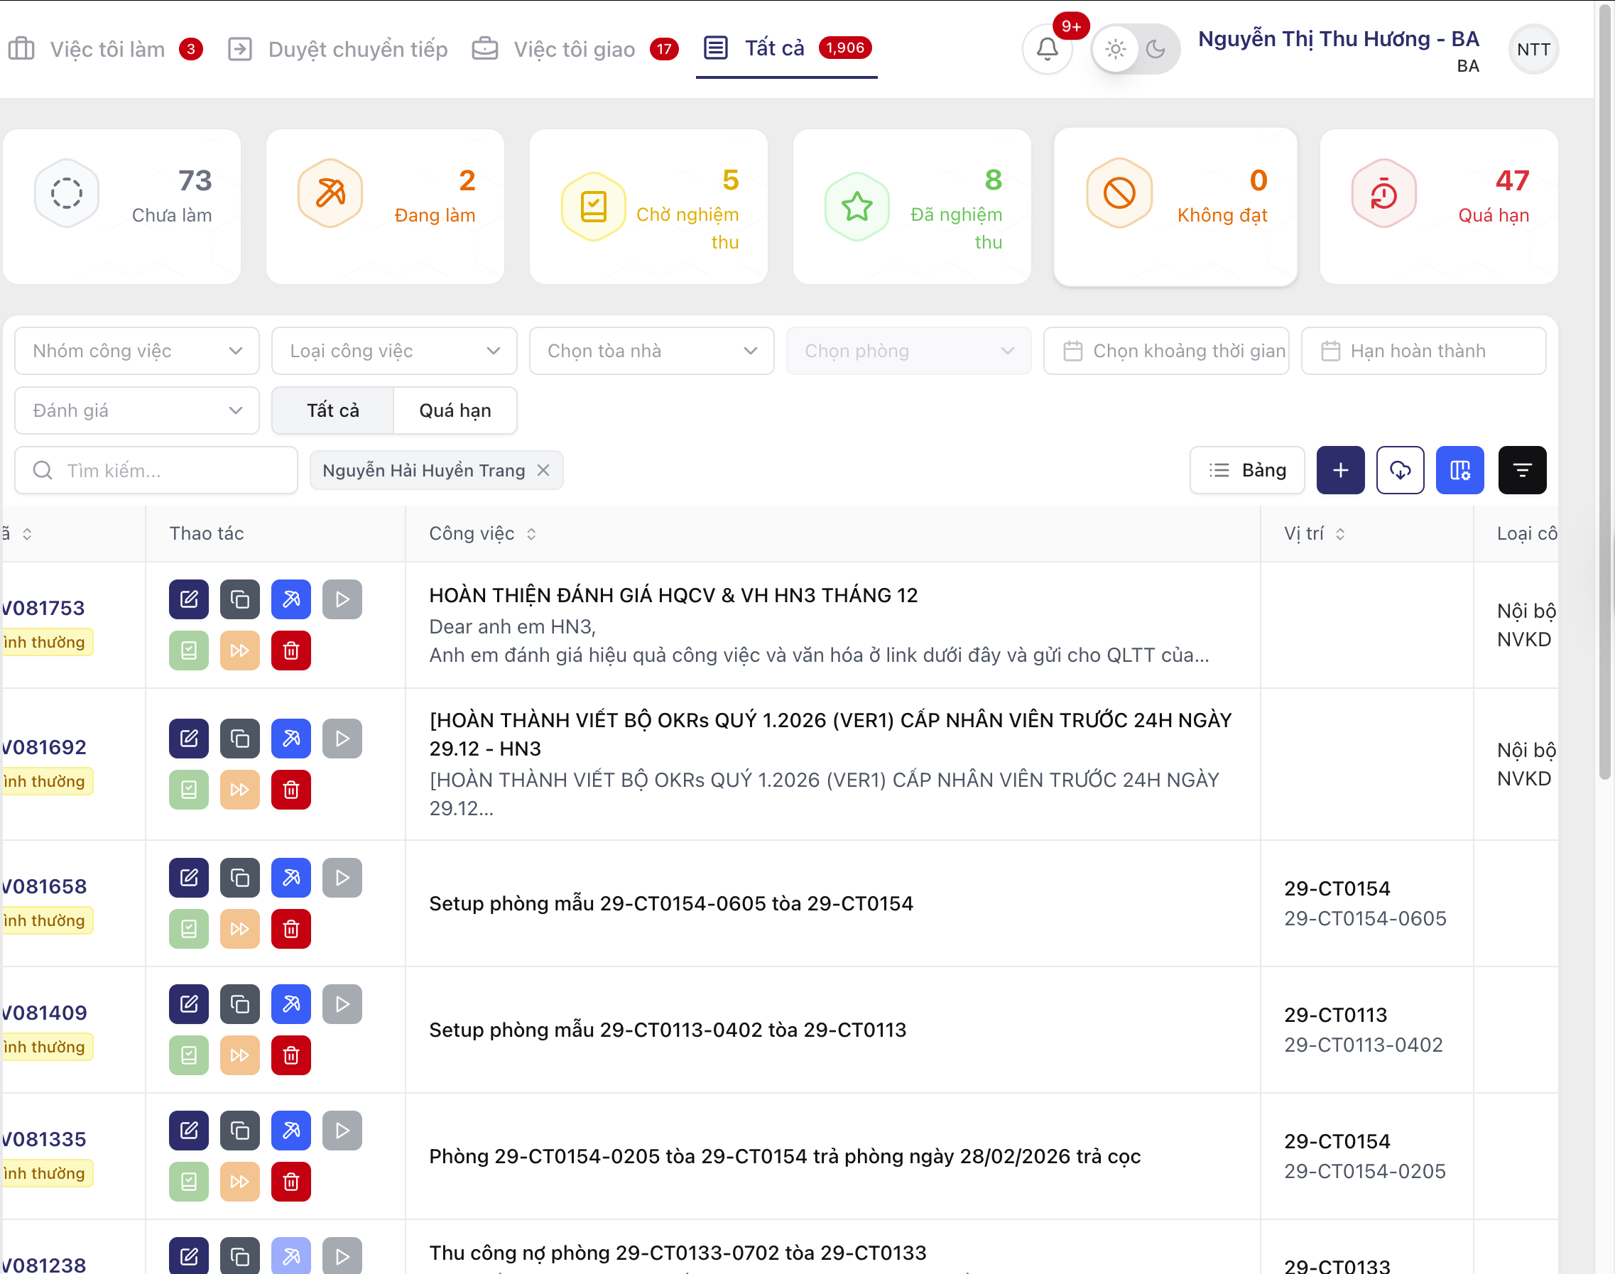Switch to Việc tôi giao tab

pos(574,49)
